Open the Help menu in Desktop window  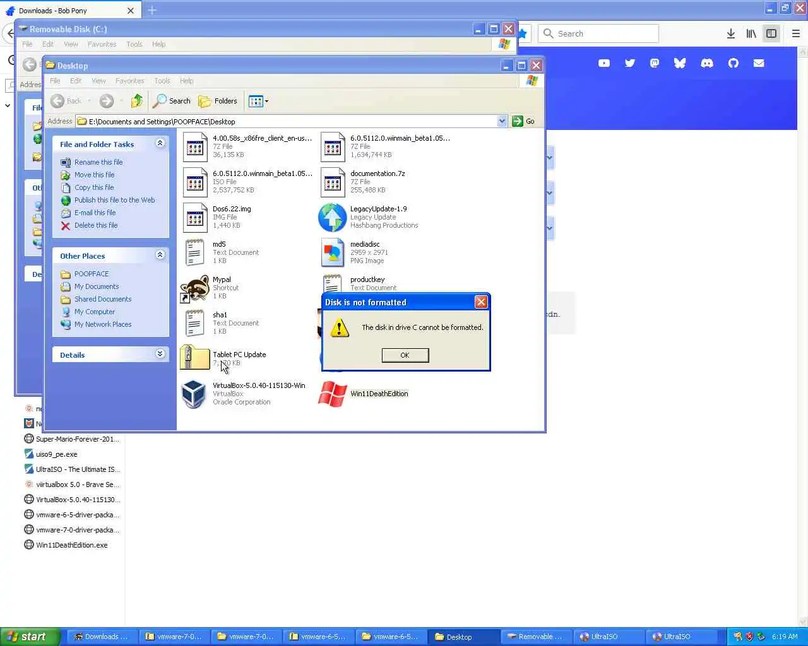coord(186,81)
